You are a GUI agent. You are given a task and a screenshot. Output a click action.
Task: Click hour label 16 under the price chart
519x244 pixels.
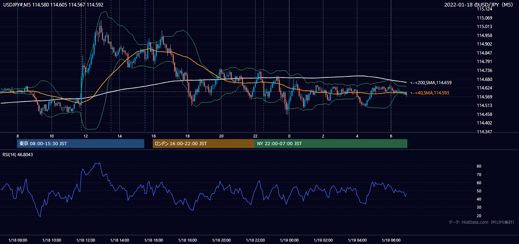pyautogui.click(x=153, y=136)
